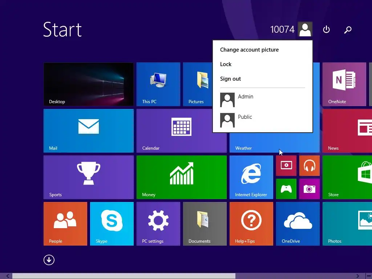The image size is (372, 279).
Task: Open the Help+Tips tile
Action: click(251, 224)
